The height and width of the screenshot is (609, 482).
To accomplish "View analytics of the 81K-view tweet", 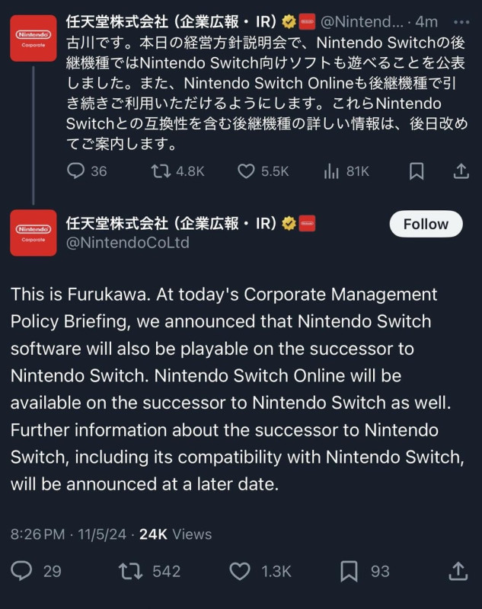I will [x=331, y=171].
